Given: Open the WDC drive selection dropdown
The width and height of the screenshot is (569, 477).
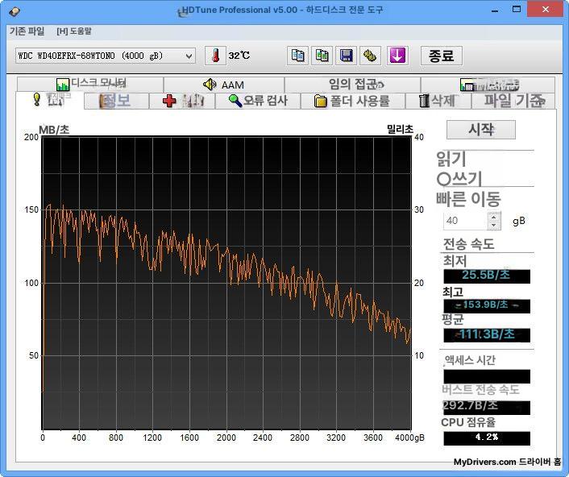Looking at the screenshot, I should click(105, 56).
